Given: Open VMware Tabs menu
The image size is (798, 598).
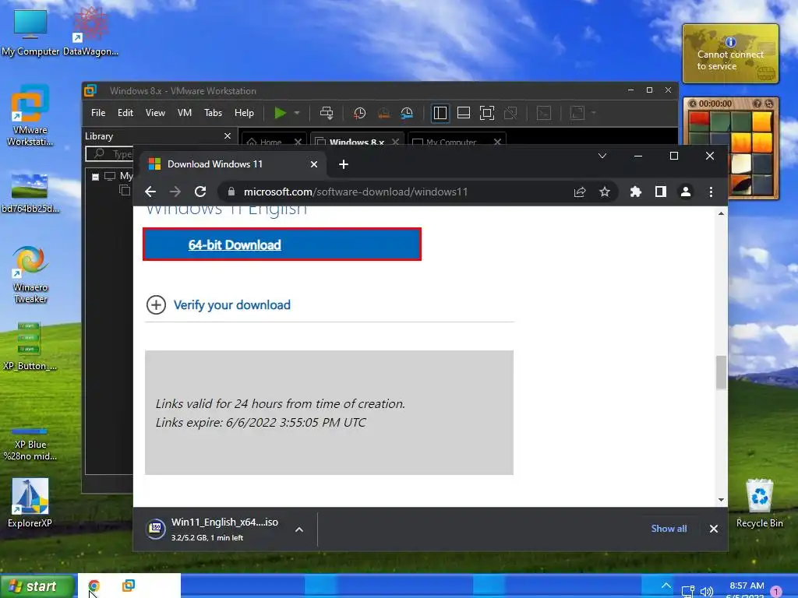Looking at the screenshot, I should (x=213, y=113).
